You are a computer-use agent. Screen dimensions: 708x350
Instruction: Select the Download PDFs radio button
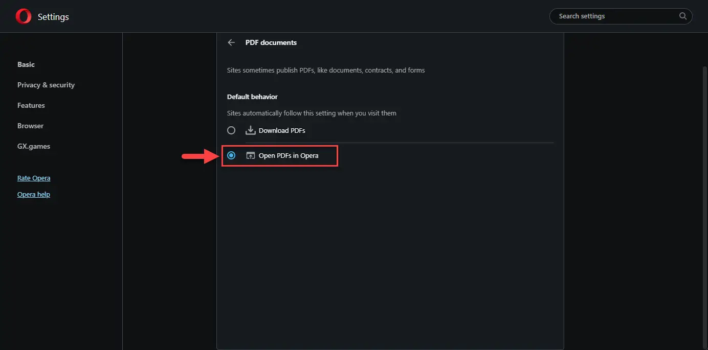coord(231,130)
